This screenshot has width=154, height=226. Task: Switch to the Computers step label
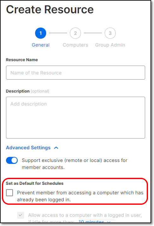pos(75,45)
